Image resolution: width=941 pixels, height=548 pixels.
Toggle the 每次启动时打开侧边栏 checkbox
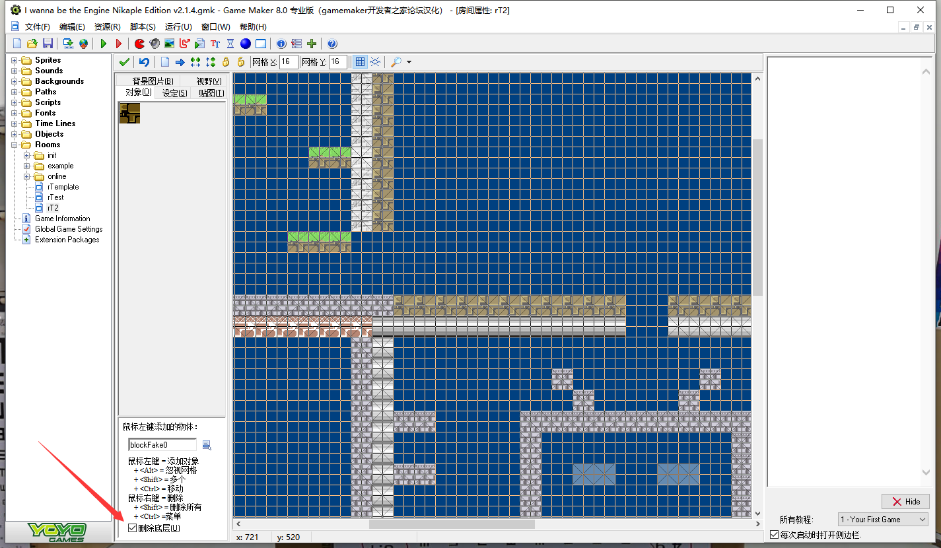[775, 535]
